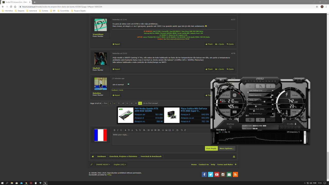Bookmark this page with the star icon
This screenshot has height=185, width=329.
coord(317,7)
